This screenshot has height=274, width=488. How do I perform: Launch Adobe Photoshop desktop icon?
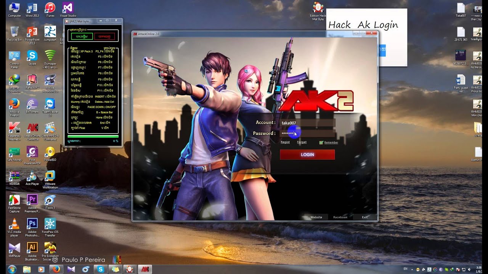32,228
